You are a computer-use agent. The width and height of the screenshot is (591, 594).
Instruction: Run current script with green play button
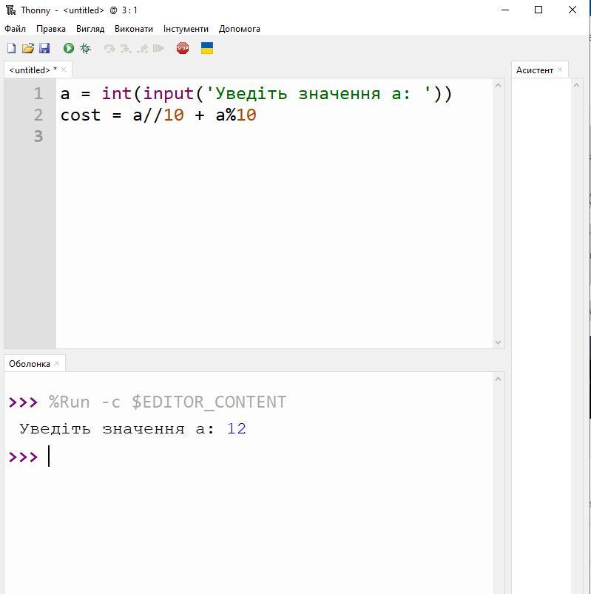(69, 48)
